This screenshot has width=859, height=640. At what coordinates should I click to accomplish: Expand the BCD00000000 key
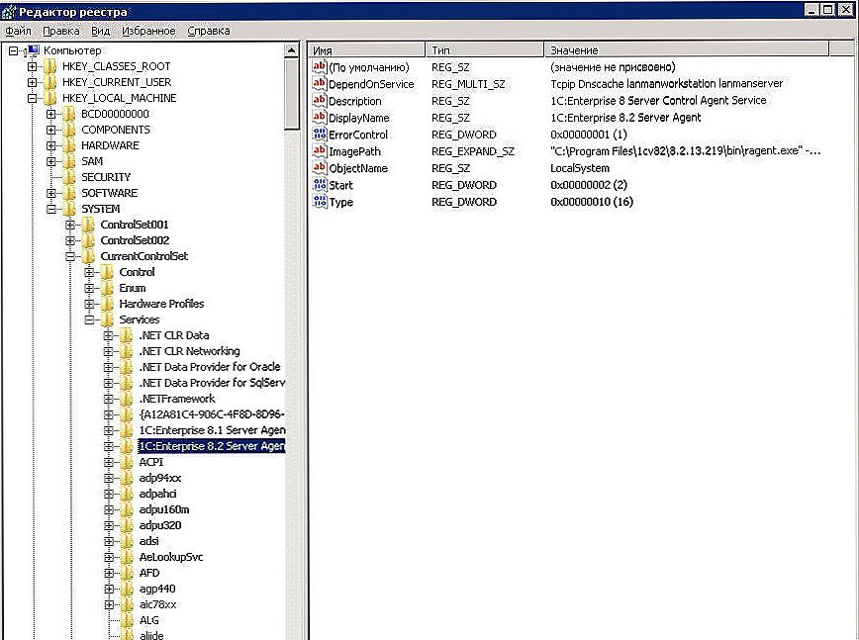point(50,115)
